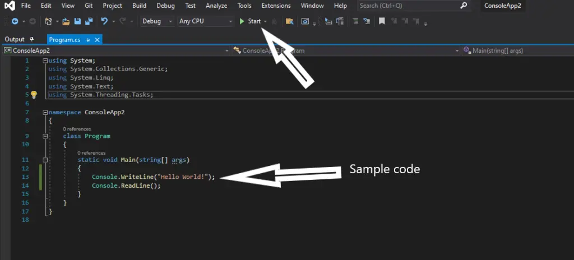The height and width of the screenshot is (260, 574).
Task: Open the Debug configuration dropdown
Action: (x=158, y=21)
